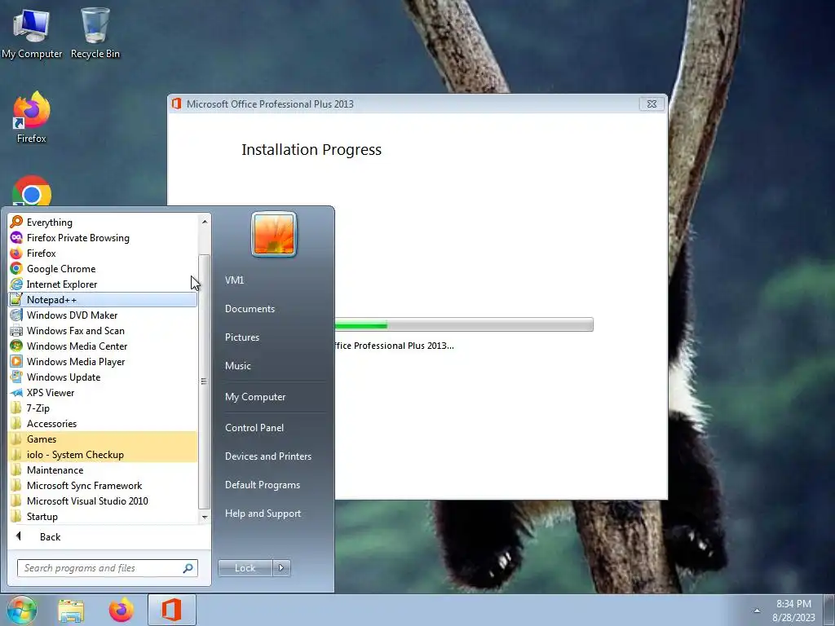Image resolution: width=835 pixels, height=626 pixels.
Task: Click the Office logo in installer title bar
Action: (x=176, y=104)
